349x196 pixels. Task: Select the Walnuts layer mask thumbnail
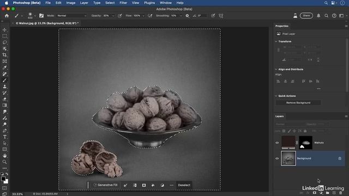click(x=305, y=143)
